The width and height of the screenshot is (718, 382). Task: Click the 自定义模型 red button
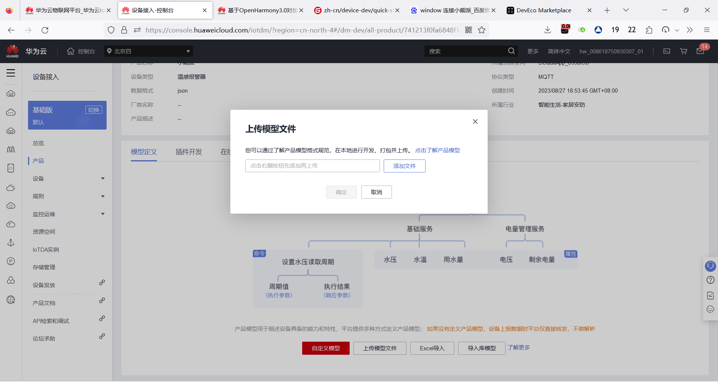point(326,348)
